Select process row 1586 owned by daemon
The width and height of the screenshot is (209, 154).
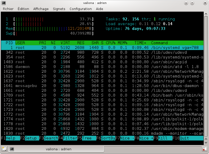[102, 67]
